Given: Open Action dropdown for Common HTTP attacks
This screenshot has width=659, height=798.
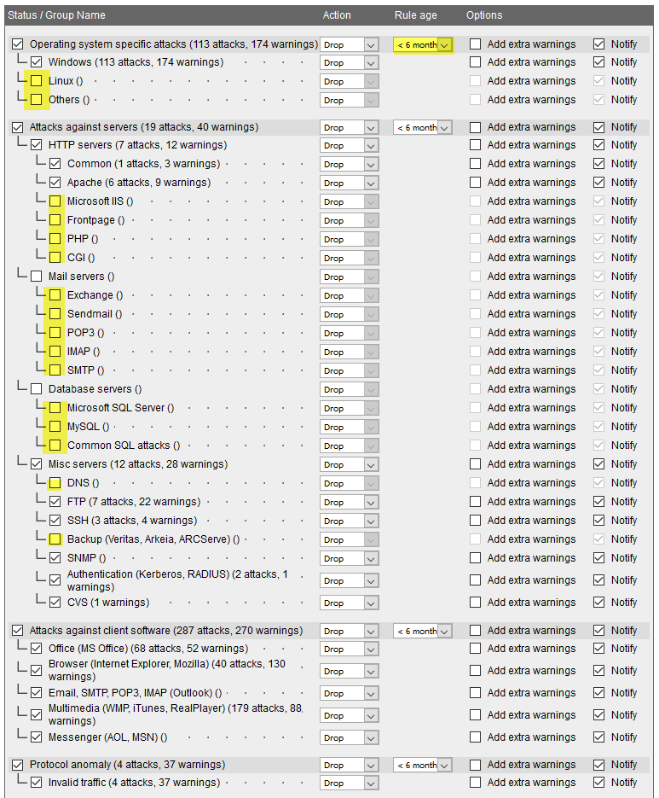Looking at the screenshot, I should coord(350,165).
